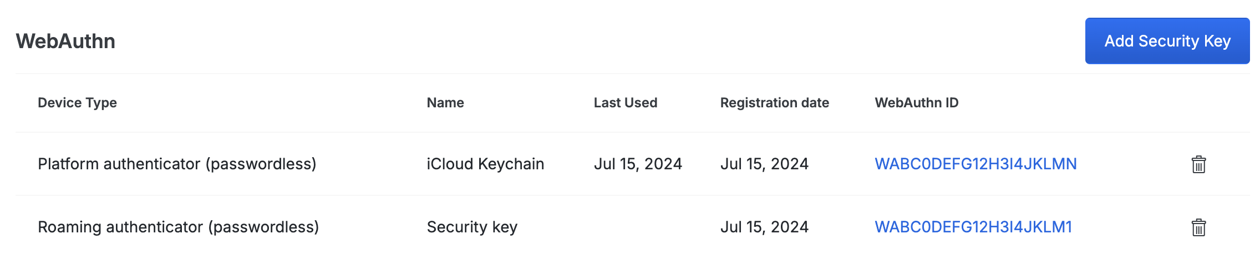
Task: Click the Add Security Key button
Action: (x=1167, y=41)
